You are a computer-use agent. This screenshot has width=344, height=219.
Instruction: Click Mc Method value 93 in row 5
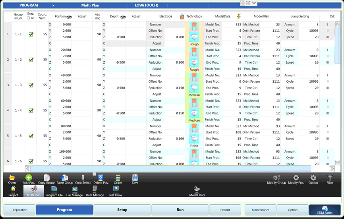pyautogui.click(x=271, y=126)
